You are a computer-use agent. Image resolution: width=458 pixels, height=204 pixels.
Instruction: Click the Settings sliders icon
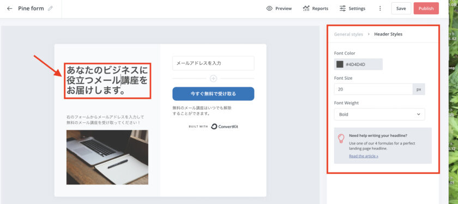342,9
